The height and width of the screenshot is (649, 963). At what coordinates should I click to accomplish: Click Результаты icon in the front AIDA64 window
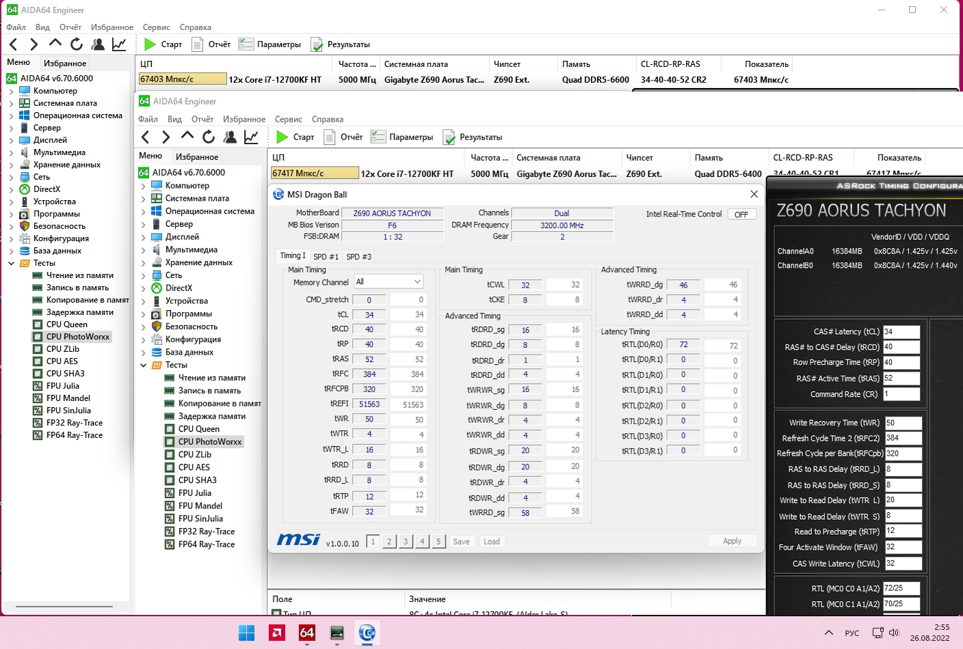[449, 137]
